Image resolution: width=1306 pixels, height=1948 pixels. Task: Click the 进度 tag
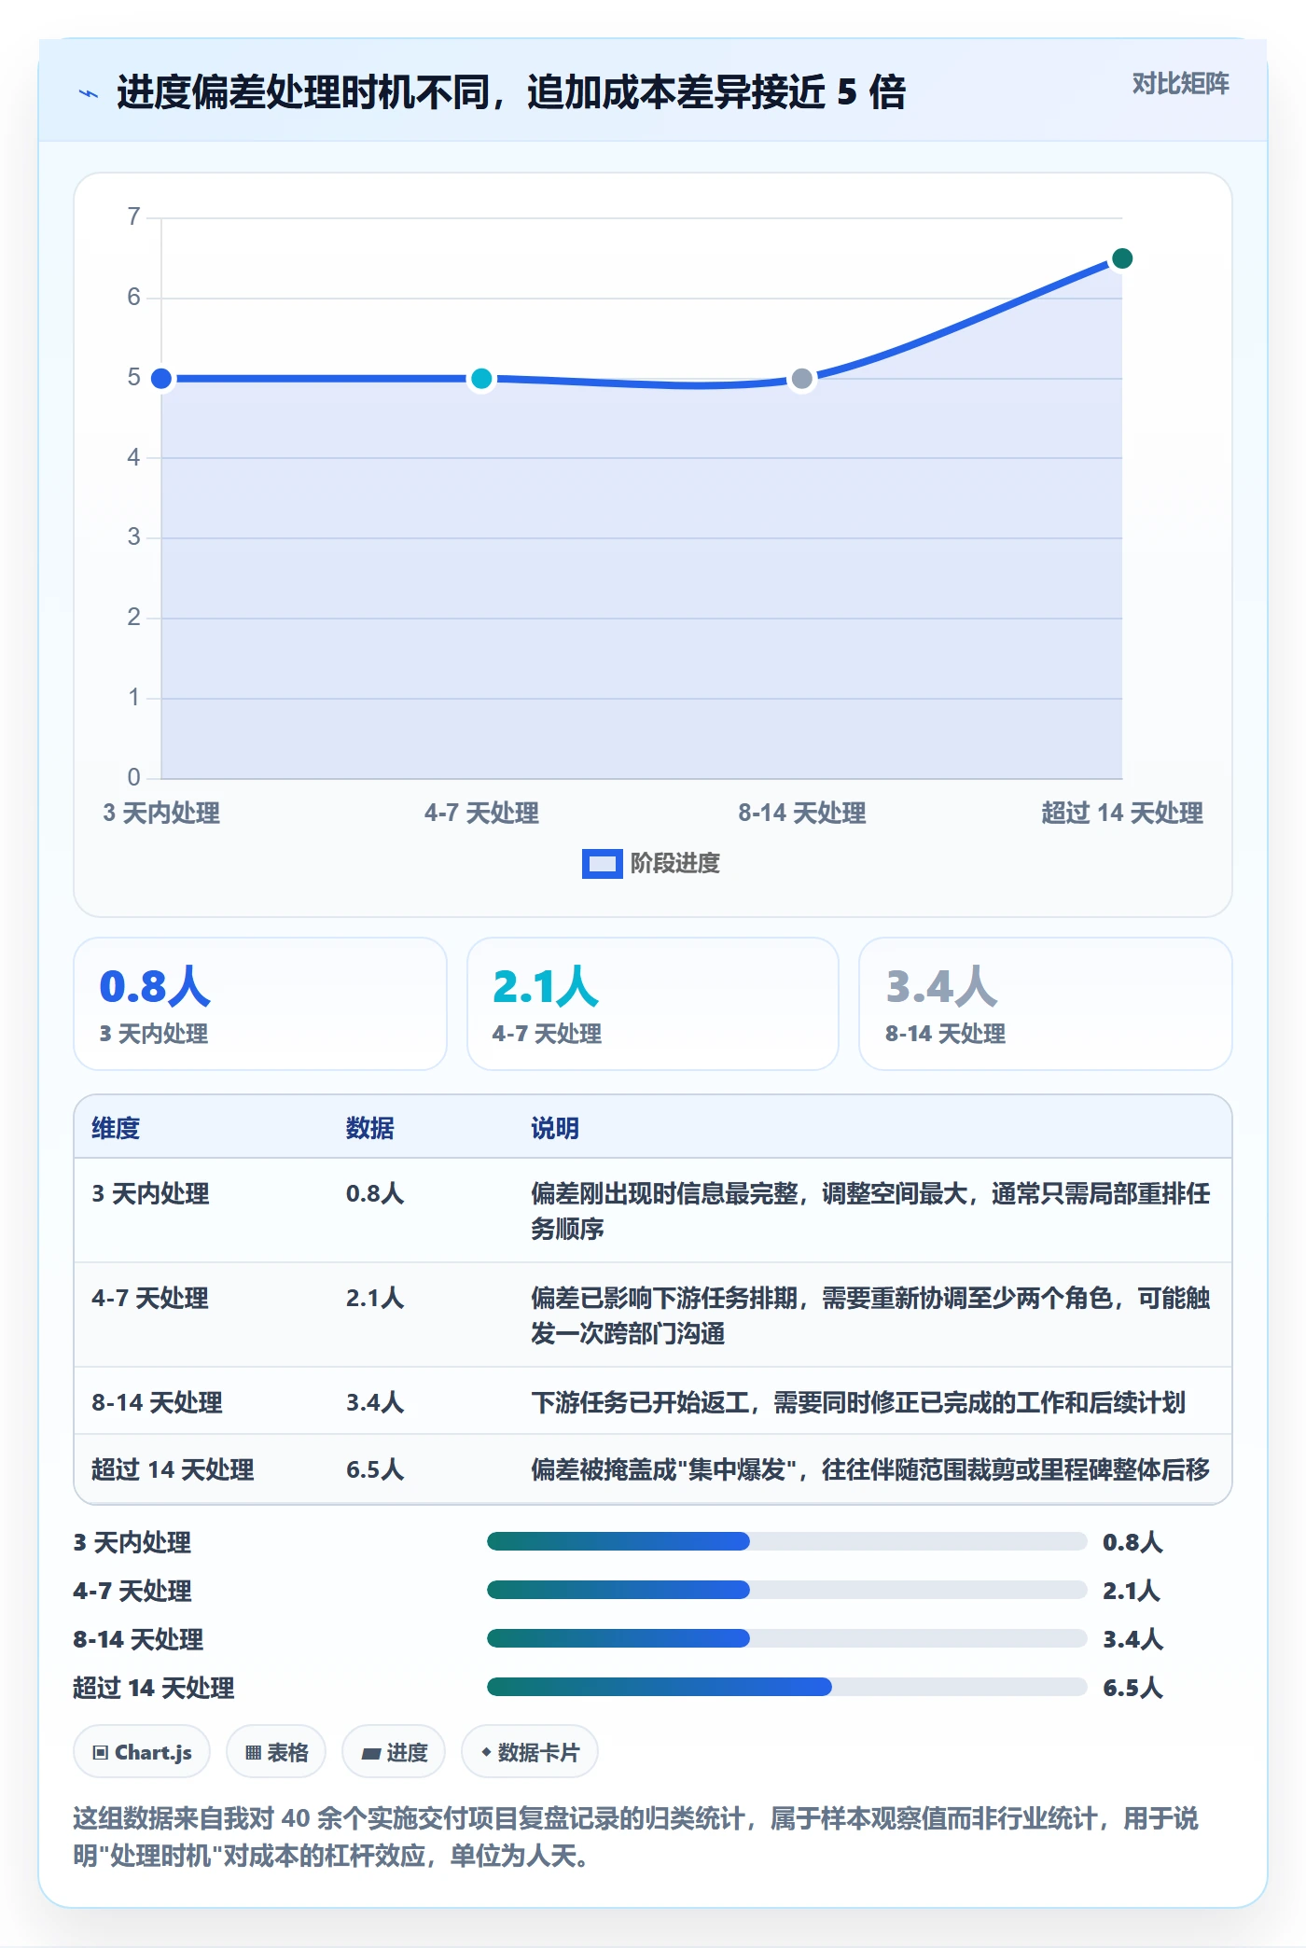click(394, 1752)
